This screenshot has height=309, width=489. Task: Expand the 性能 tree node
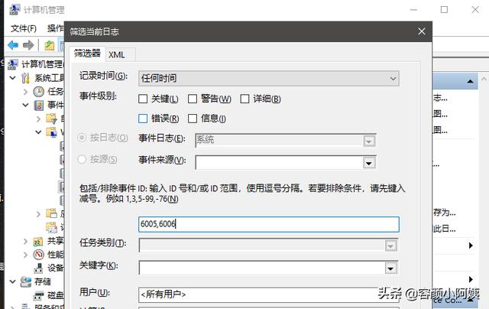[25, 255]
